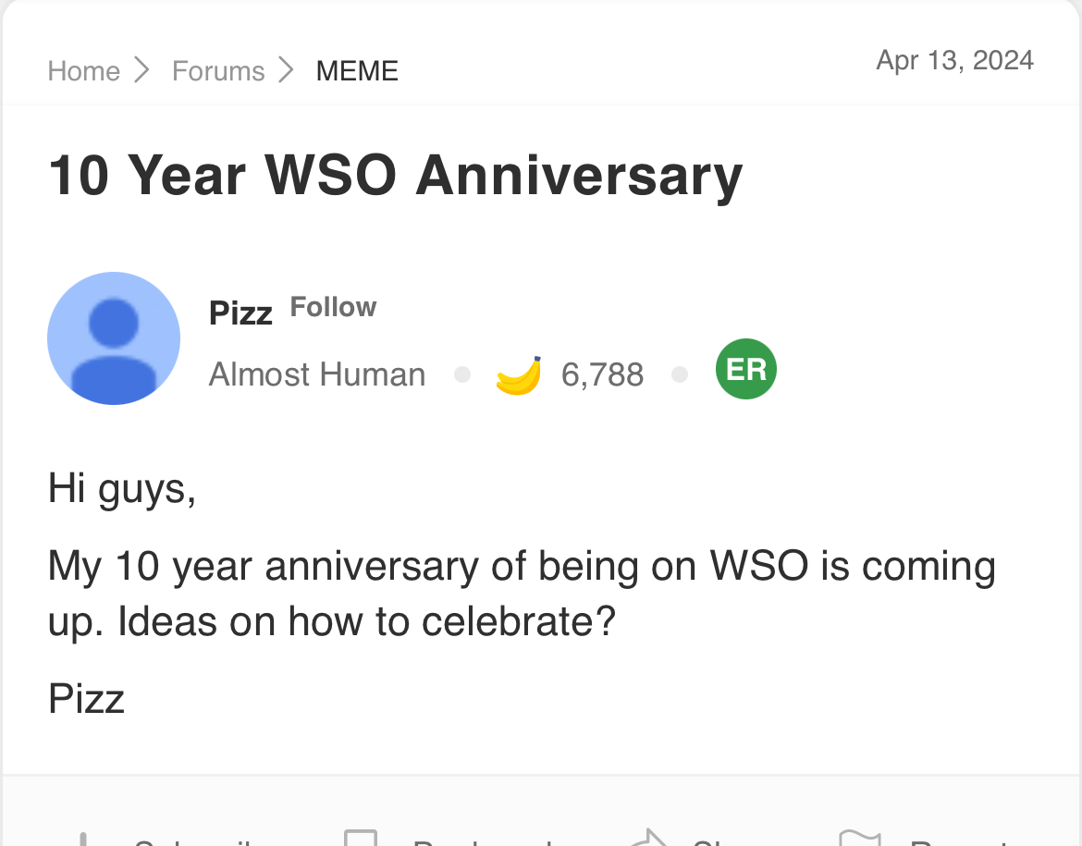Click the 10 Year WSO Anniversary title
Image resolution: width=1082 pixels, height=846 pixels.
[x=395, y=176]
